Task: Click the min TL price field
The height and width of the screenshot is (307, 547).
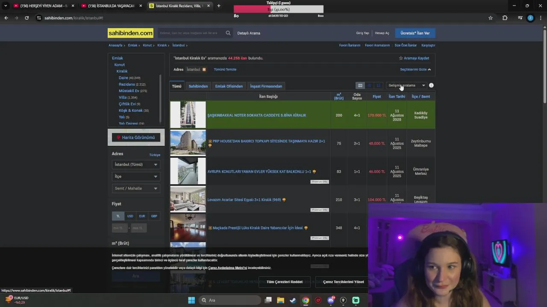Action: [120, 228]
